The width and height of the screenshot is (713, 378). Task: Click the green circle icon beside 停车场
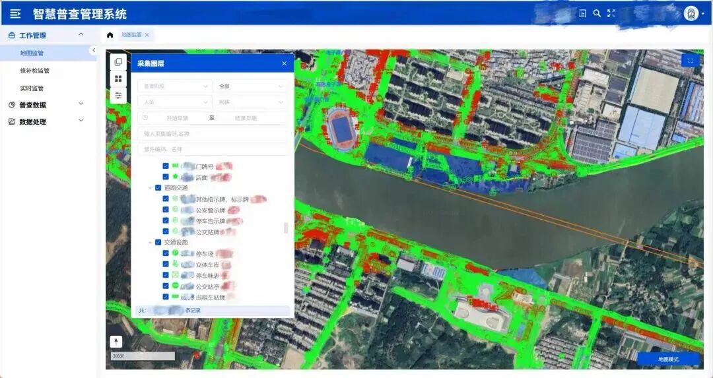175,253
